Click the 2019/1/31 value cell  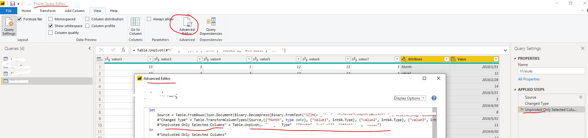pyautogui.click(x=474, y=67)
